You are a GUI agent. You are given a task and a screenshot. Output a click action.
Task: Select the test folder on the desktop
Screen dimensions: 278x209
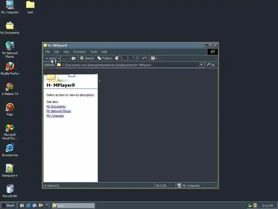30,7
